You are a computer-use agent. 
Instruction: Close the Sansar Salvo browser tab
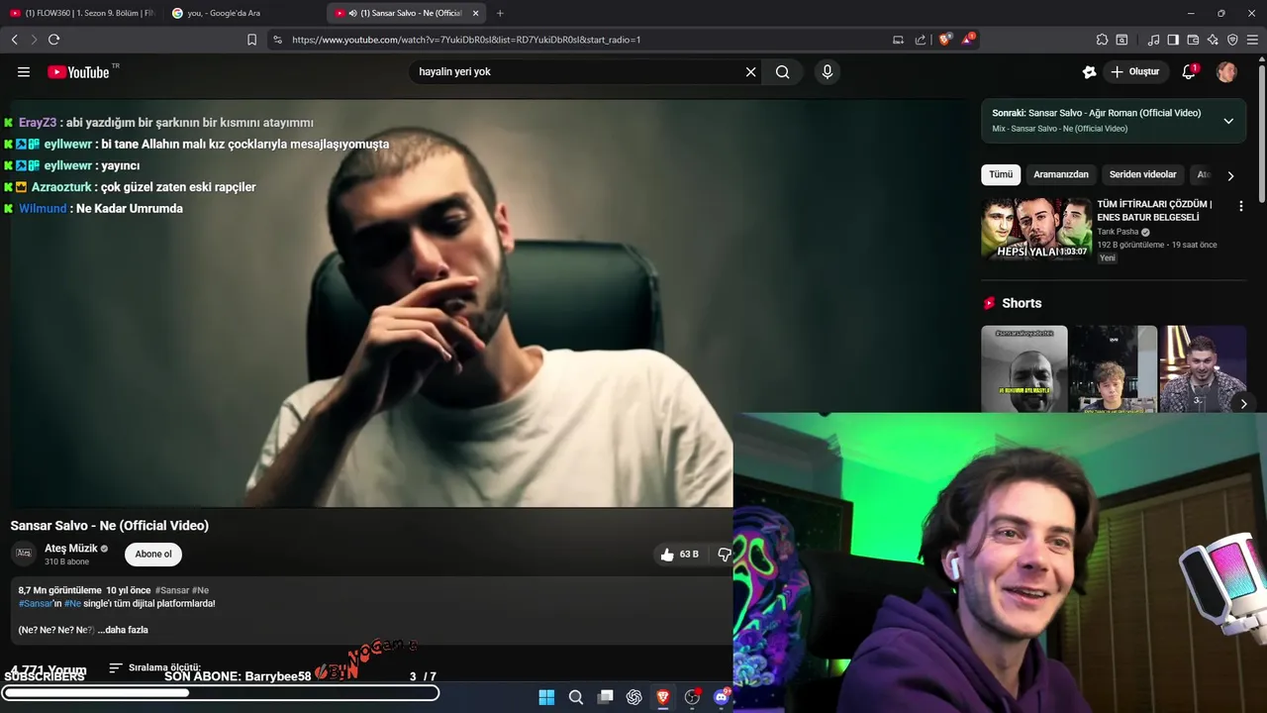[x=476, y=13]
